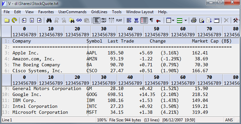Screen dimensions: 241x124
Task: Click the red pointer marker icon
Action: (158, 21)
